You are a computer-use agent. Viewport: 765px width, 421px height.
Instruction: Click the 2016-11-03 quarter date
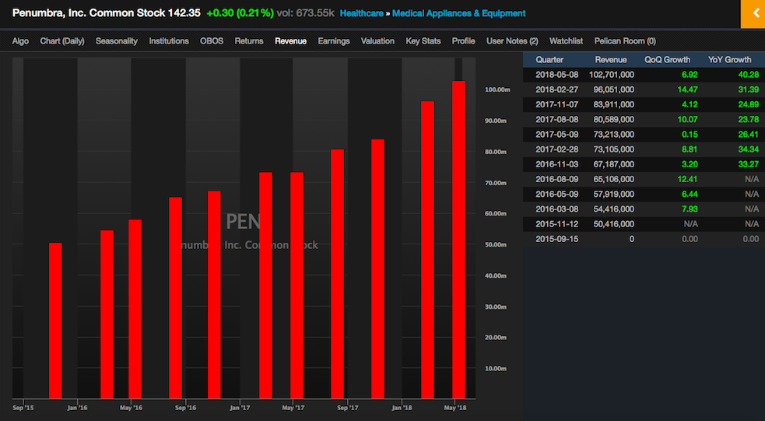coord(556,164)
